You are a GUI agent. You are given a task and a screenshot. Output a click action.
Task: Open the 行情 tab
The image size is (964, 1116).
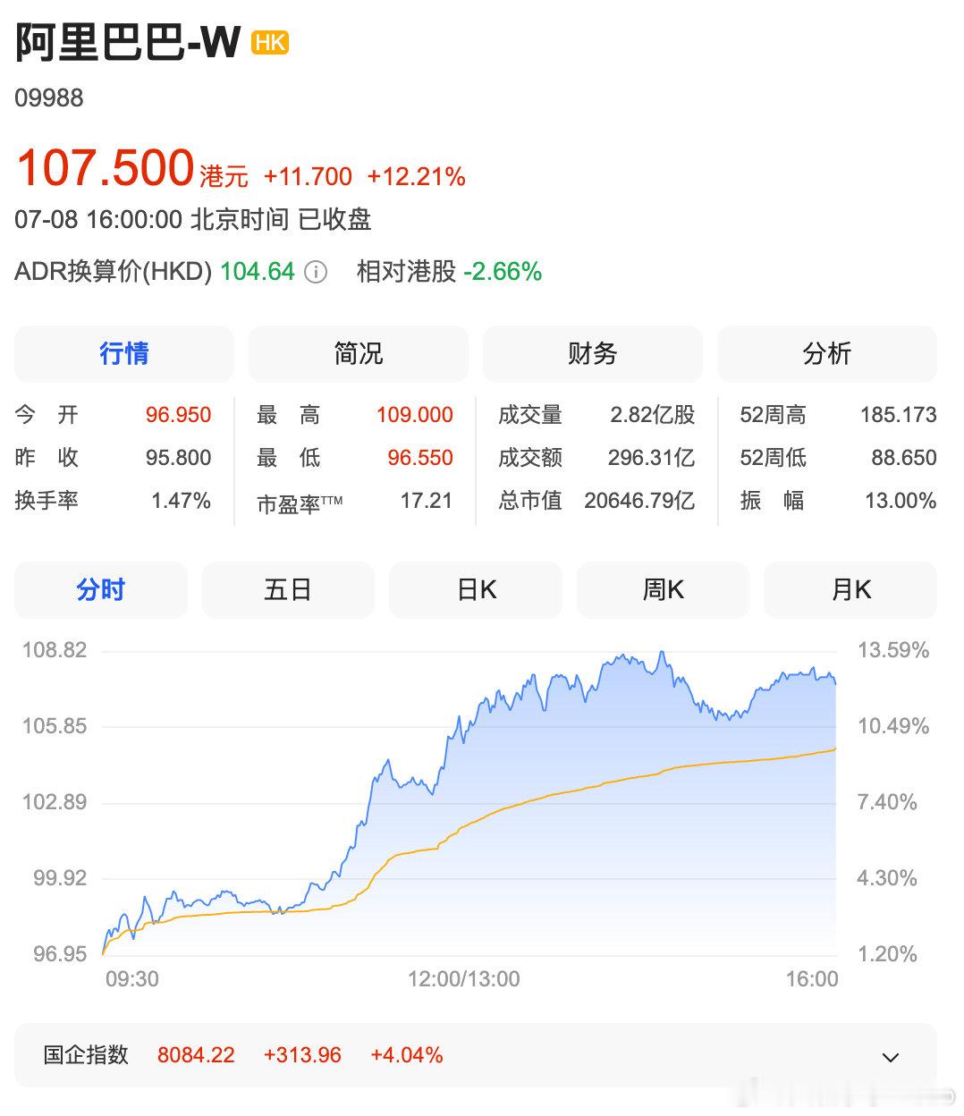click(124, 354)
